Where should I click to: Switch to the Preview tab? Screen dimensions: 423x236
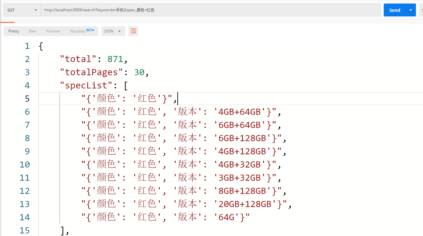coord(53,31)
